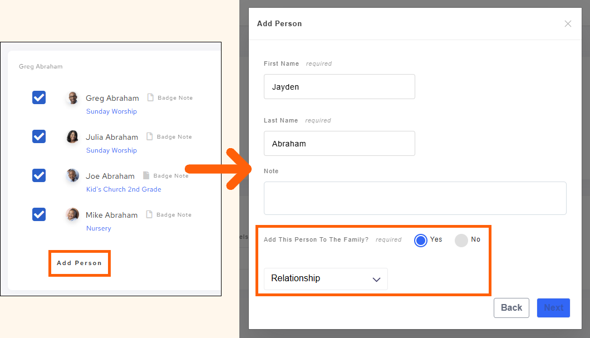This screenshot has width=590, height=338.
Task: Click the Badge Note icon for Greg Abraham
Action: 150,97
